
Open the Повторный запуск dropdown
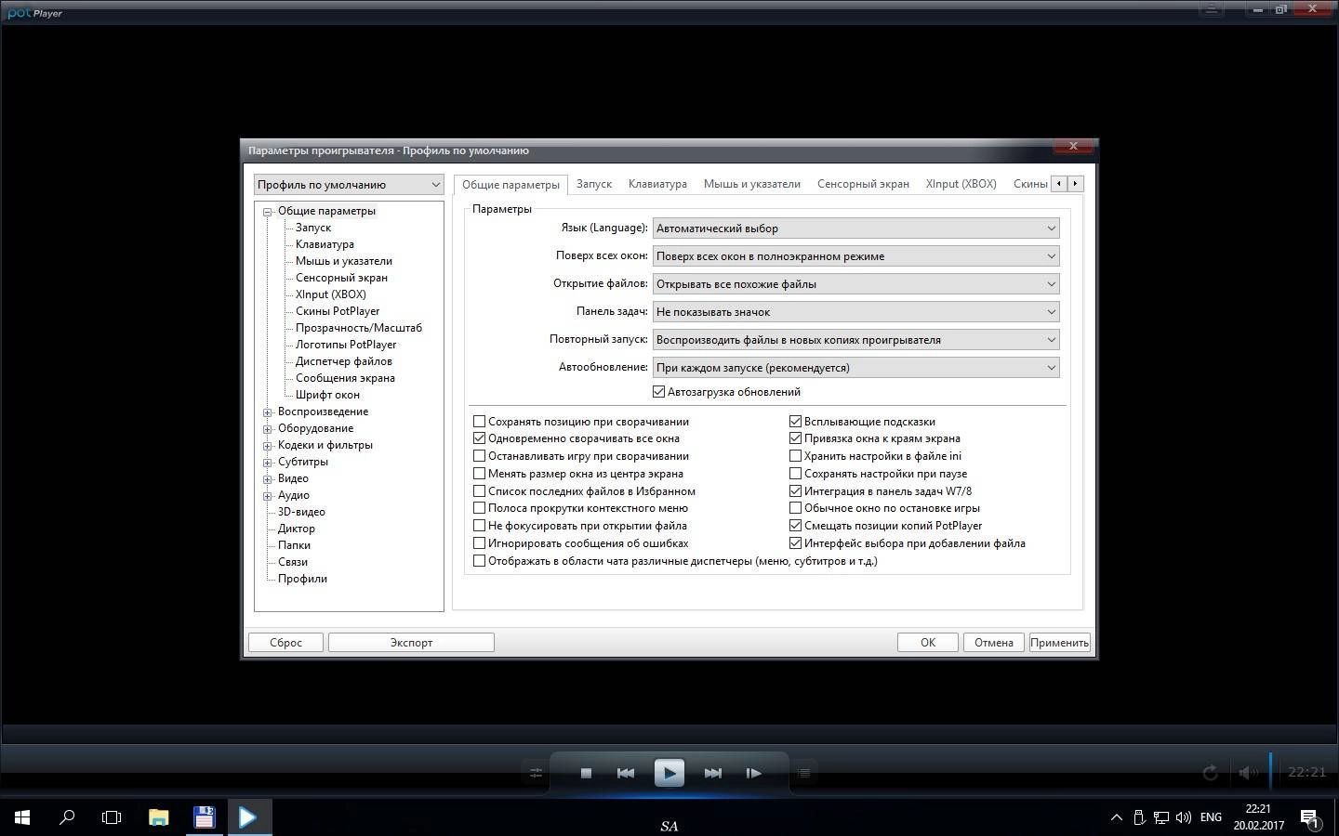[855, 340]
